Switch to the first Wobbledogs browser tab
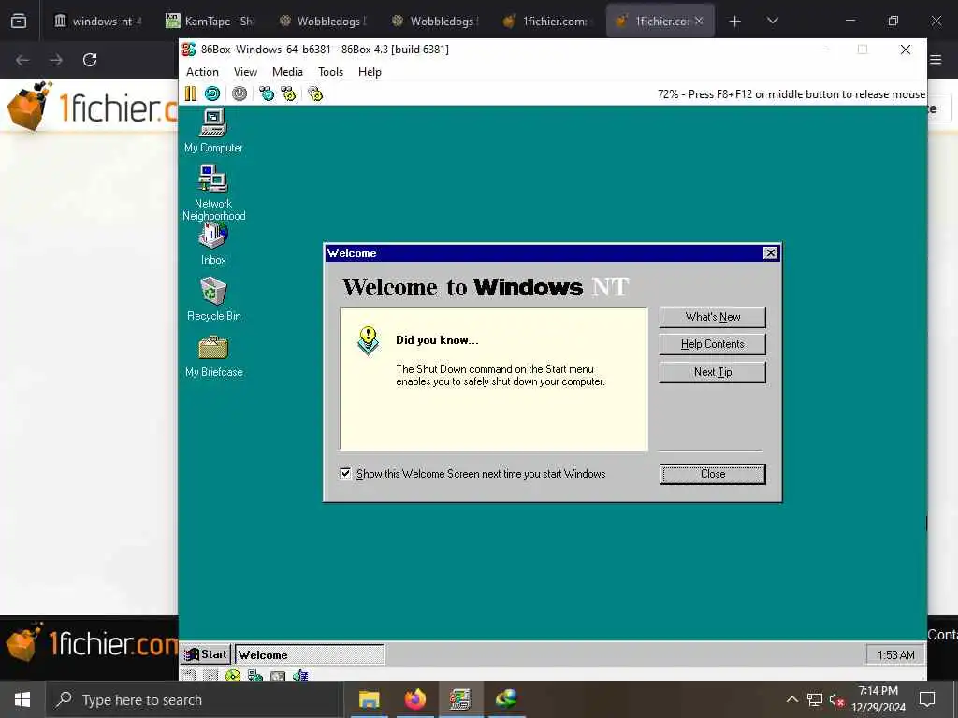This screenshot has width=958, height=718. 323,21
